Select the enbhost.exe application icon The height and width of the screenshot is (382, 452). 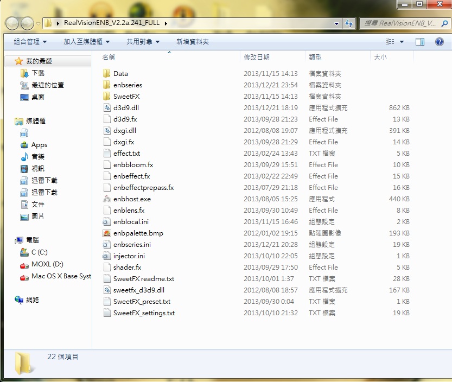click(107, 199)
